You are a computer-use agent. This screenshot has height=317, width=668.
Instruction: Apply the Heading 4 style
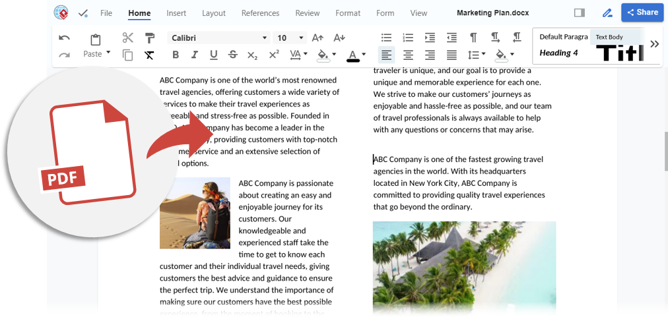tap(558, 53)
